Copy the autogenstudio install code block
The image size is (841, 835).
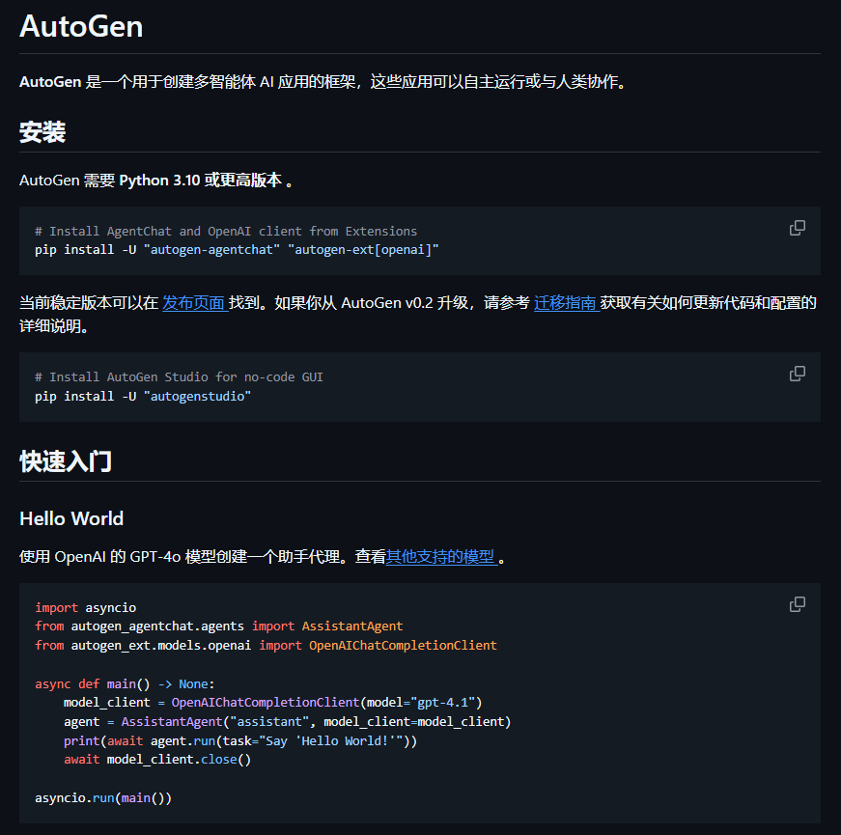[797, 374]
